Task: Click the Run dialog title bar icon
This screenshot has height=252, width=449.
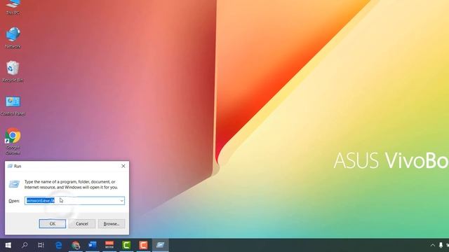Action: point(10,166)
